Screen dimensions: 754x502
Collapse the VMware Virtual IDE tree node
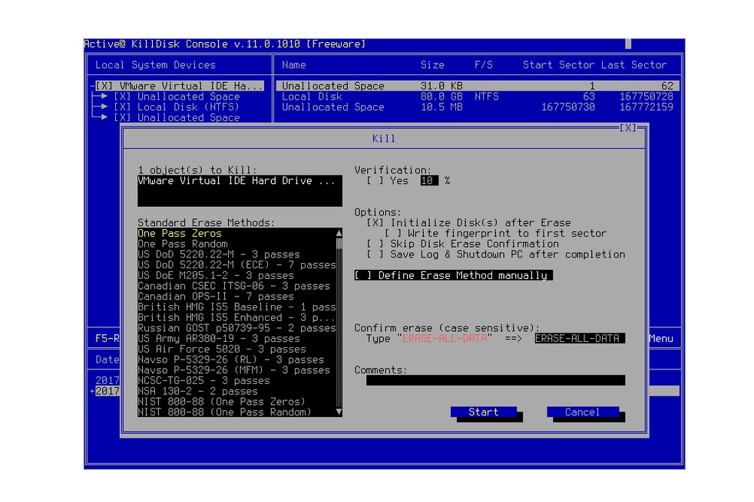pos(92,87)
